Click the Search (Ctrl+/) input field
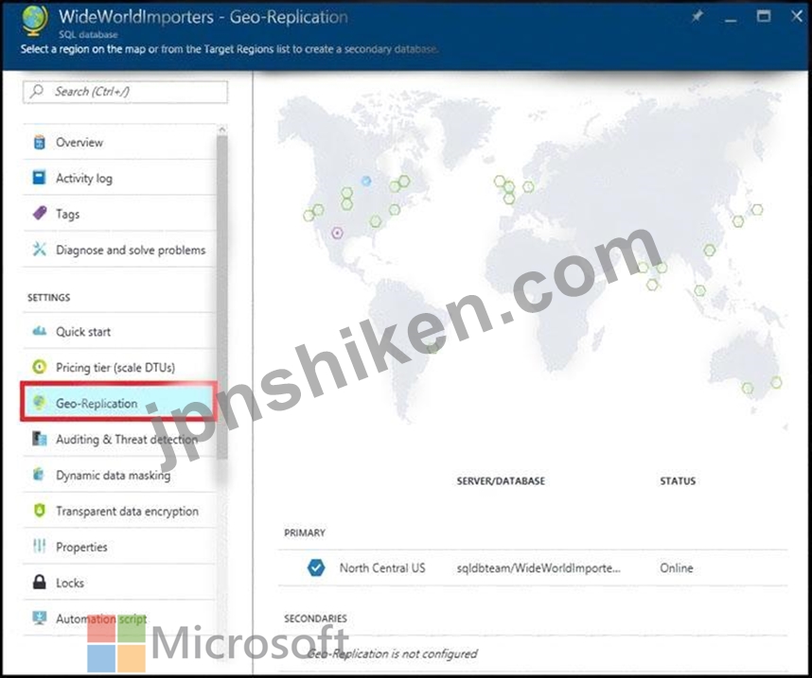This screenshot has width=812, height=678. (x=125, y=92)
